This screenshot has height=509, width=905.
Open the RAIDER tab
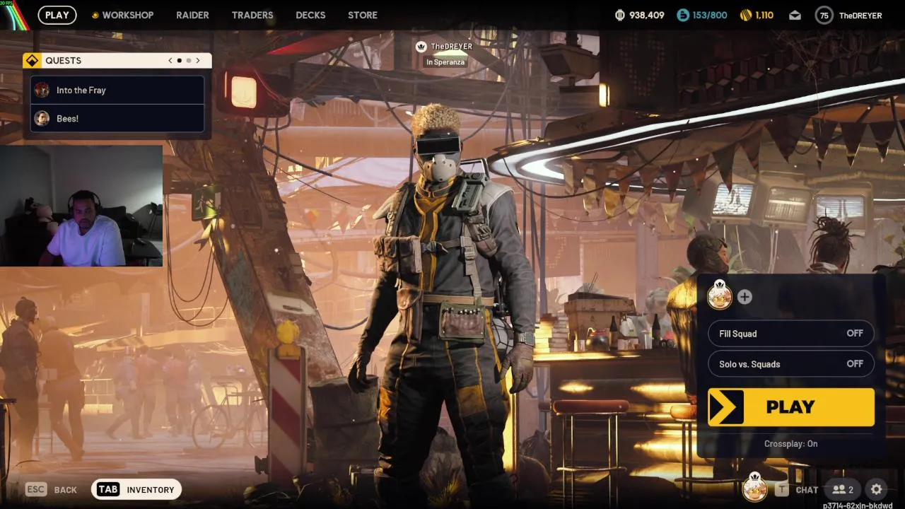[x=192, y=15]
